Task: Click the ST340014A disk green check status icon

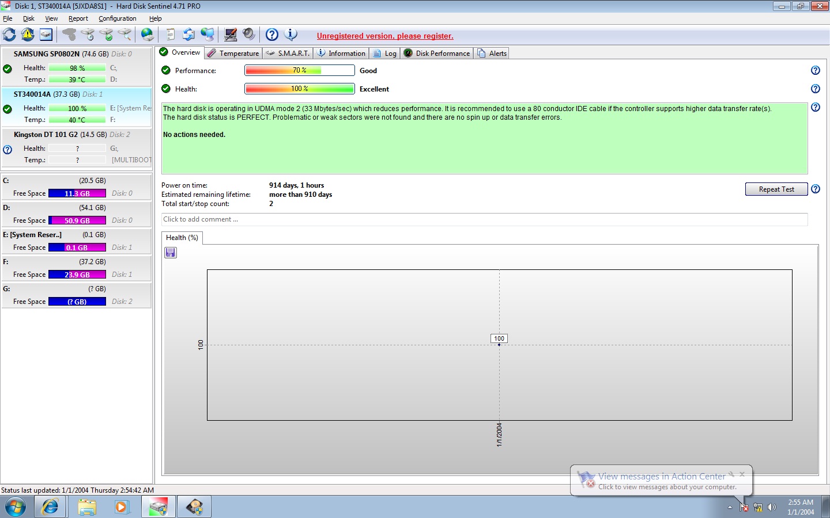Action: [7, 109]
